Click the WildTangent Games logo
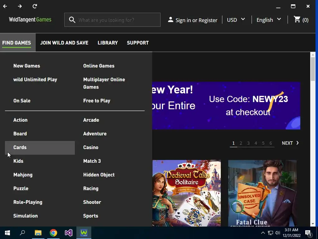 click(30, 20)
